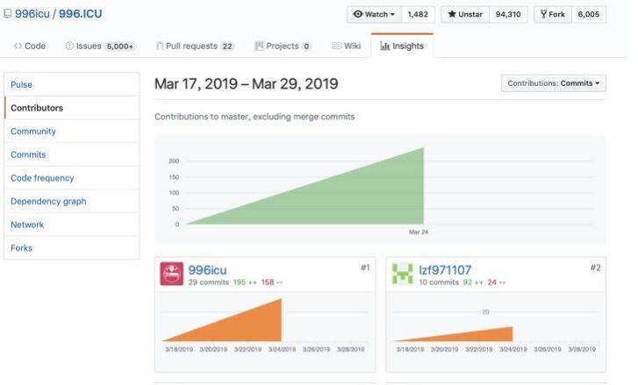This screenshot has height=385, width=638.
Task: Open the Issues tab
Action: 100,46
